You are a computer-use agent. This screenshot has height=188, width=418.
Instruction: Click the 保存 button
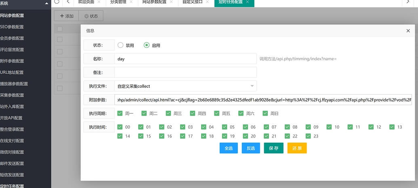[x=273, y=148]
